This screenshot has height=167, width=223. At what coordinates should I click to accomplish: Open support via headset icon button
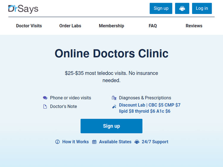(182, 8)
